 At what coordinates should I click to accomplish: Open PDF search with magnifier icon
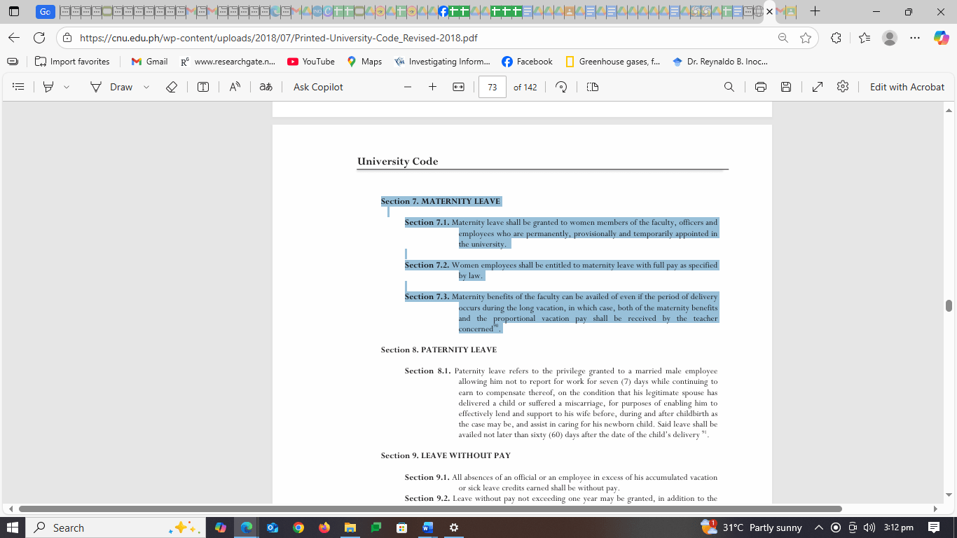coord(729,87)
